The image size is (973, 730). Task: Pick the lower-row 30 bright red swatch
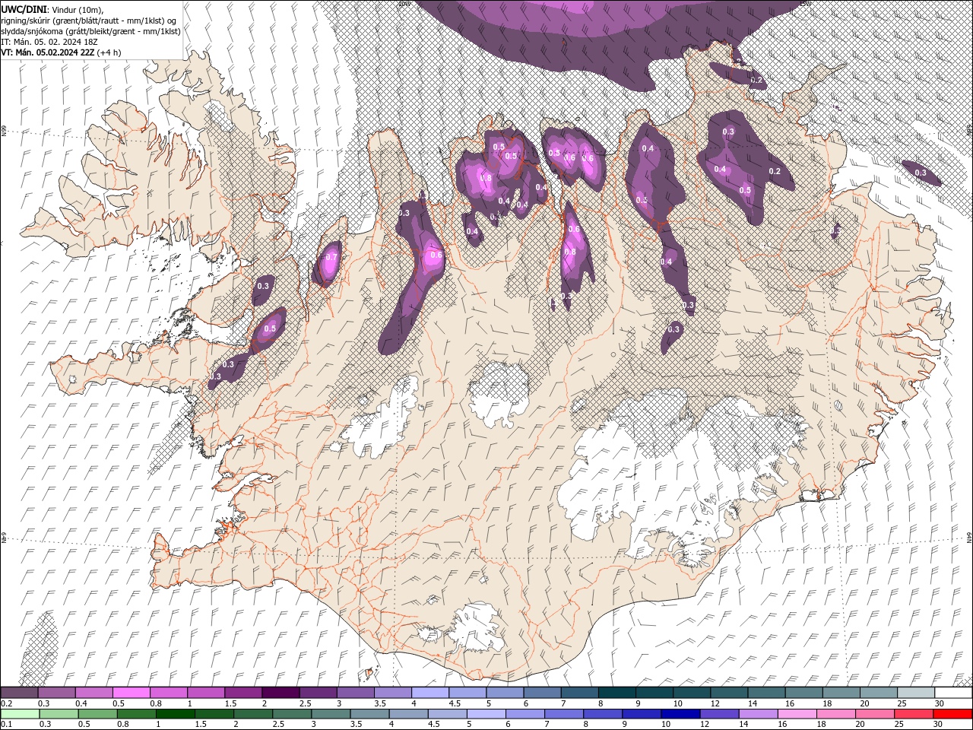point(953,714)
